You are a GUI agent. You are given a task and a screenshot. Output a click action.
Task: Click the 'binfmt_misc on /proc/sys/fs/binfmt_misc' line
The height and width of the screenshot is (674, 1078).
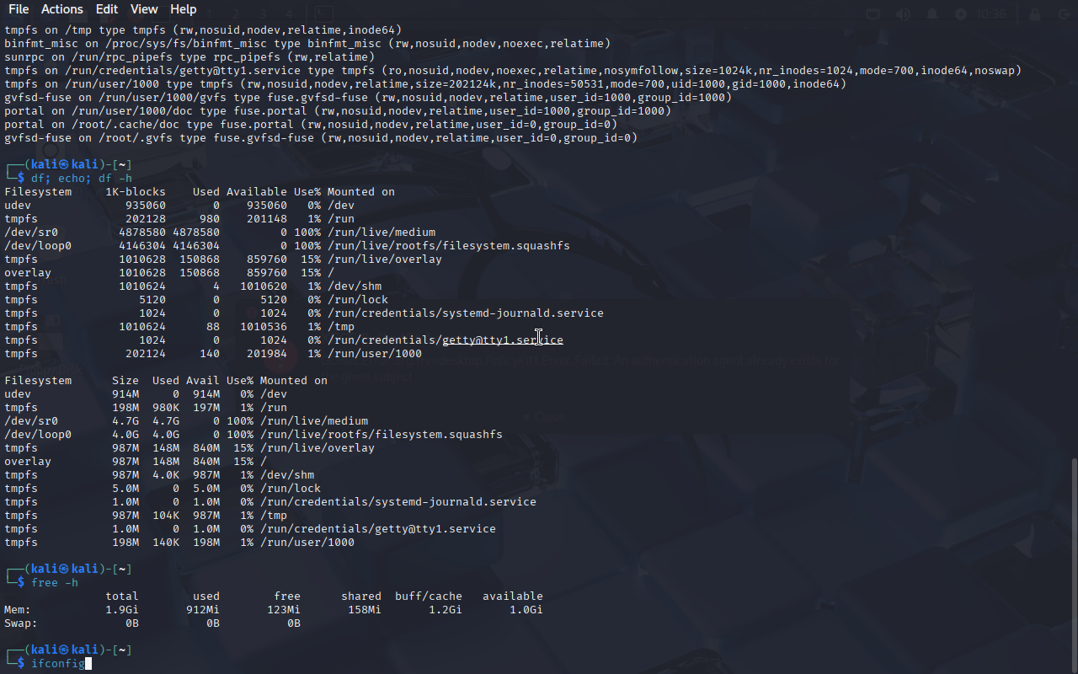(307, 44)
